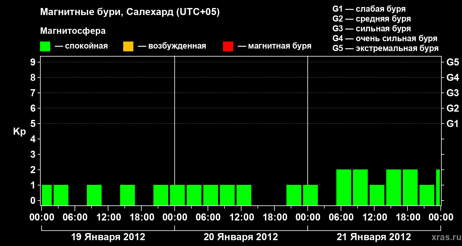Click the Kp 1 bar at 11:00–14:00 on 21 January
The image size is (462, 246).
377,195
